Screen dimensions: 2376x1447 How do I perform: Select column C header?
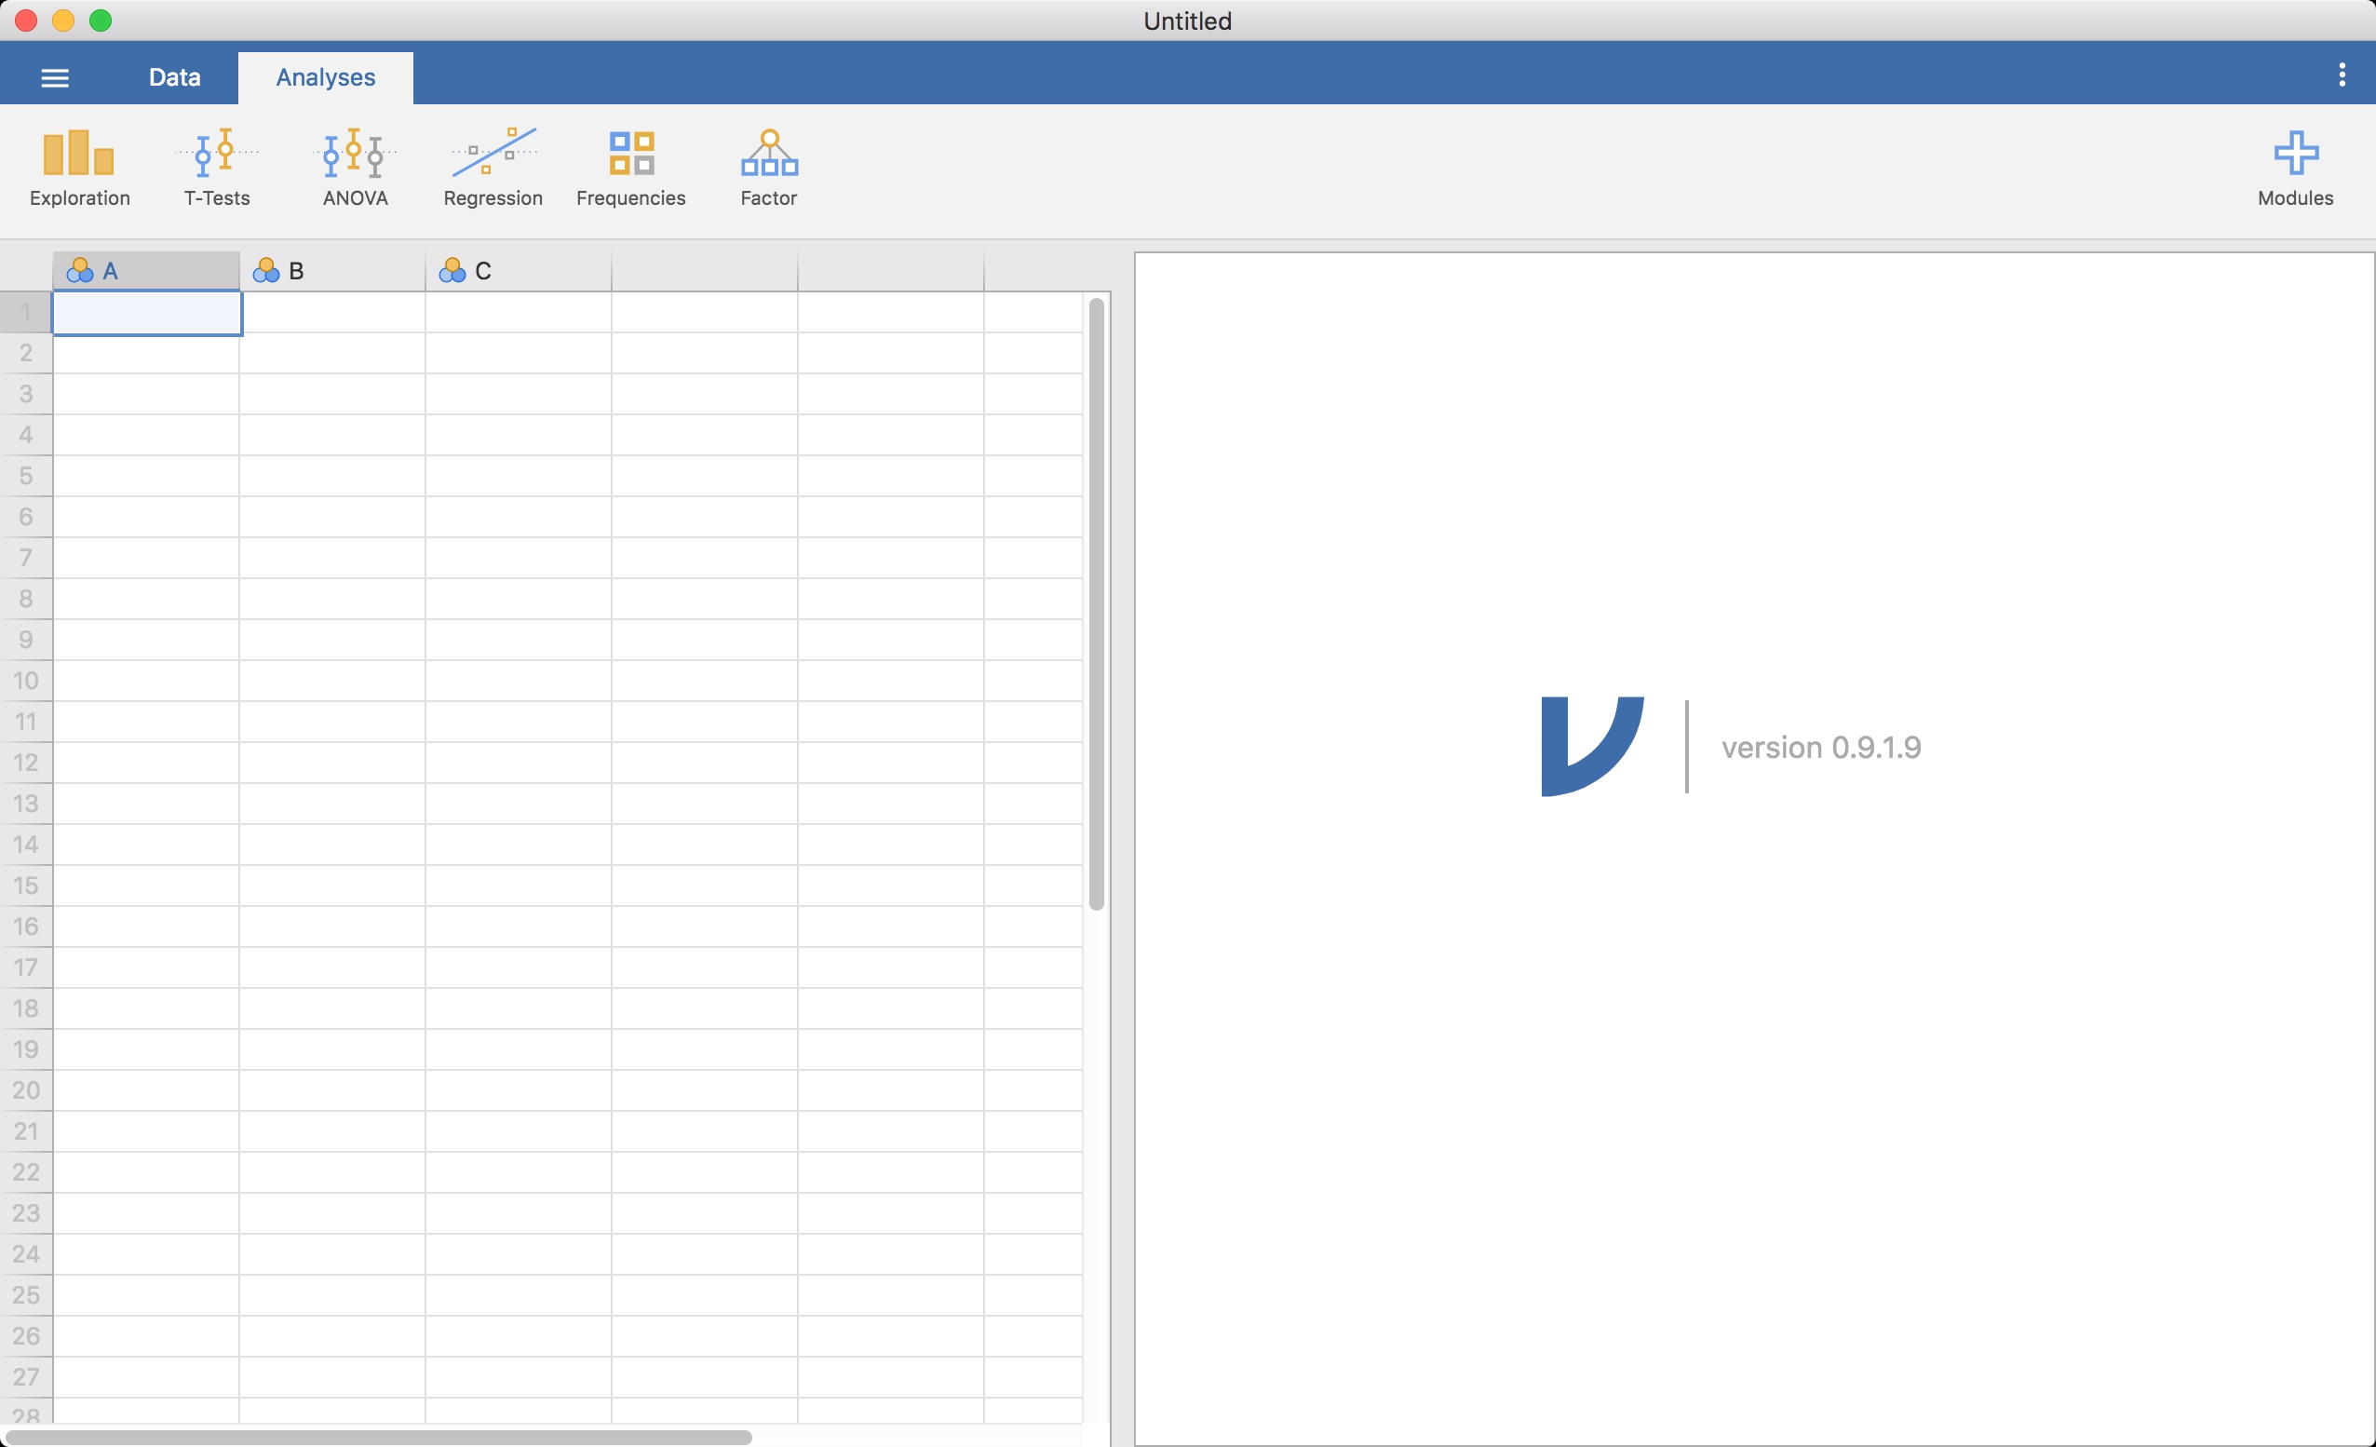[x=519, y=271]
